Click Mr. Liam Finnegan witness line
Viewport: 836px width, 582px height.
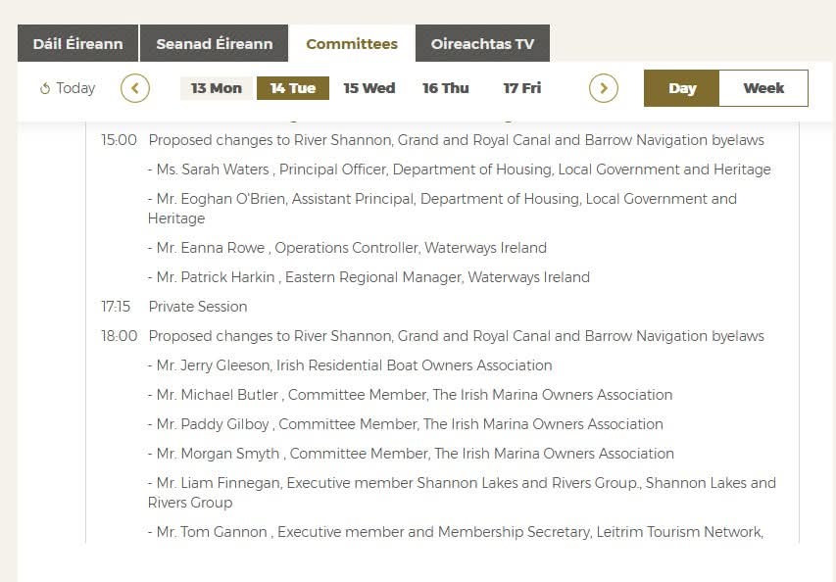[462, 493]
